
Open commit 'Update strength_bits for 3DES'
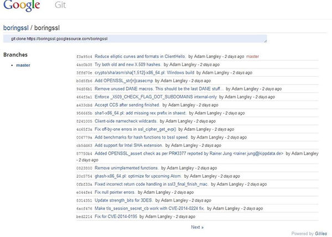[x=123, y=200]
